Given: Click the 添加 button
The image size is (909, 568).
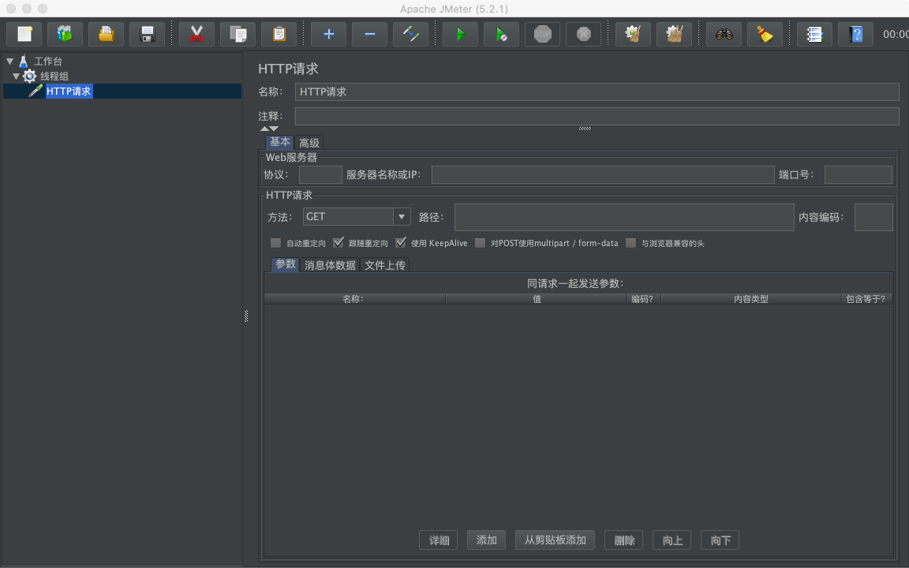Looking at the screenshot, I should [486, 540].
